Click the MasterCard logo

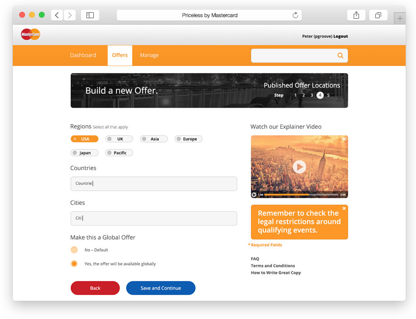click(x=30, y=34)
